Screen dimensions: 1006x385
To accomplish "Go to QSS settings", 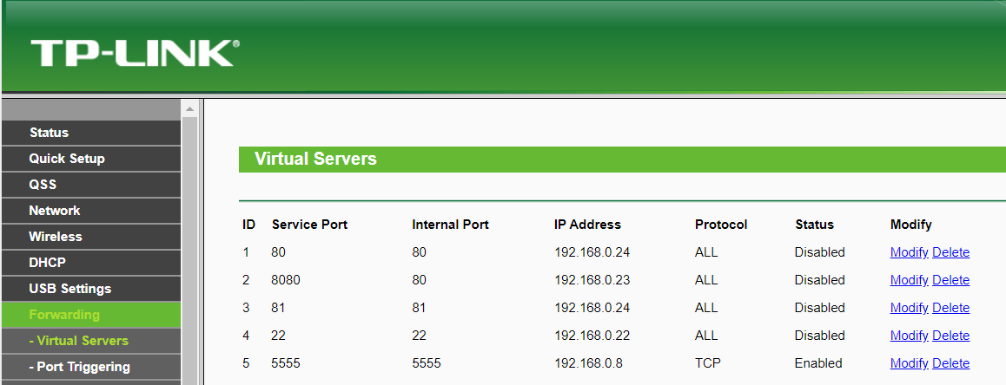I will tap(43, 185).
